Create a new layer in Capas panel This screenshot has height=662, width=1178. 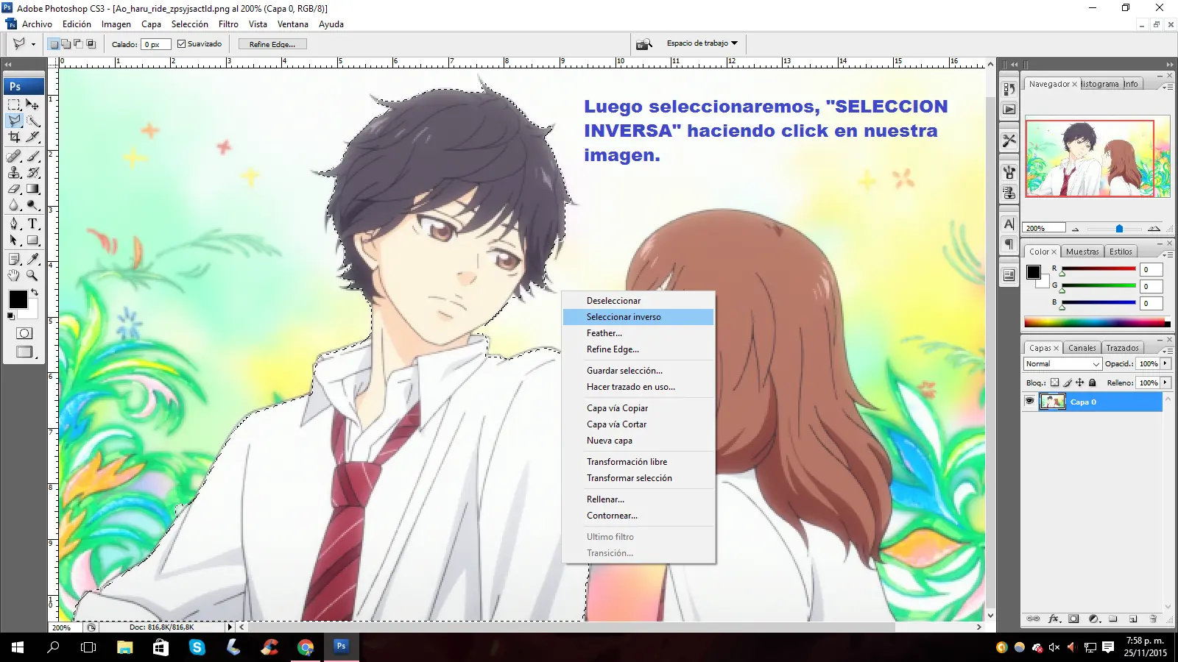1133,619
